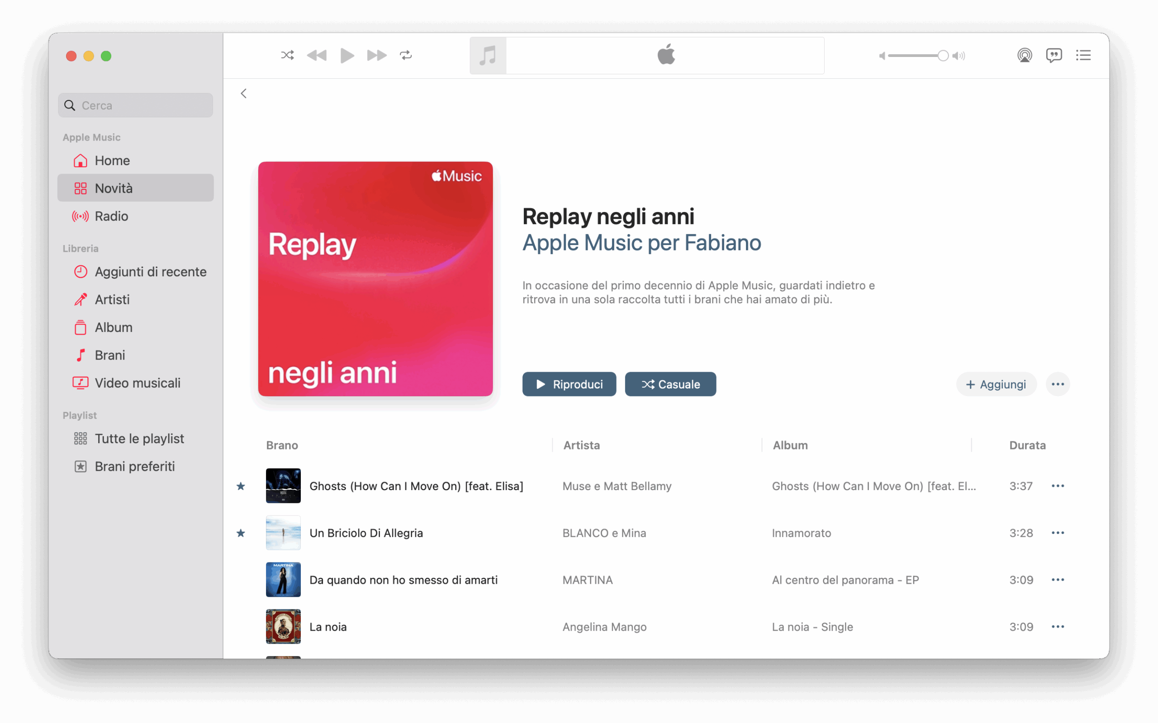Viewport: 1158px width, 723px height.
Task: Open Video musicali library section
Action: point(135,383)
